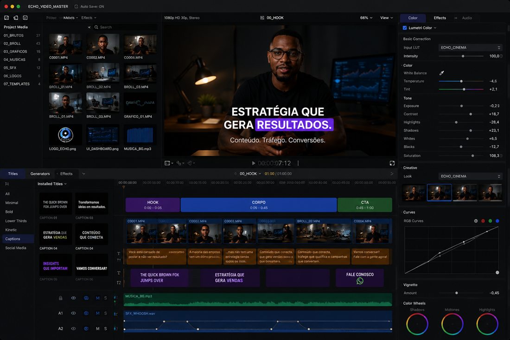Viewport: 510px width, 340px height.
Task: Click the second panel icon in top-left toolbar
Action: (16, 18)
